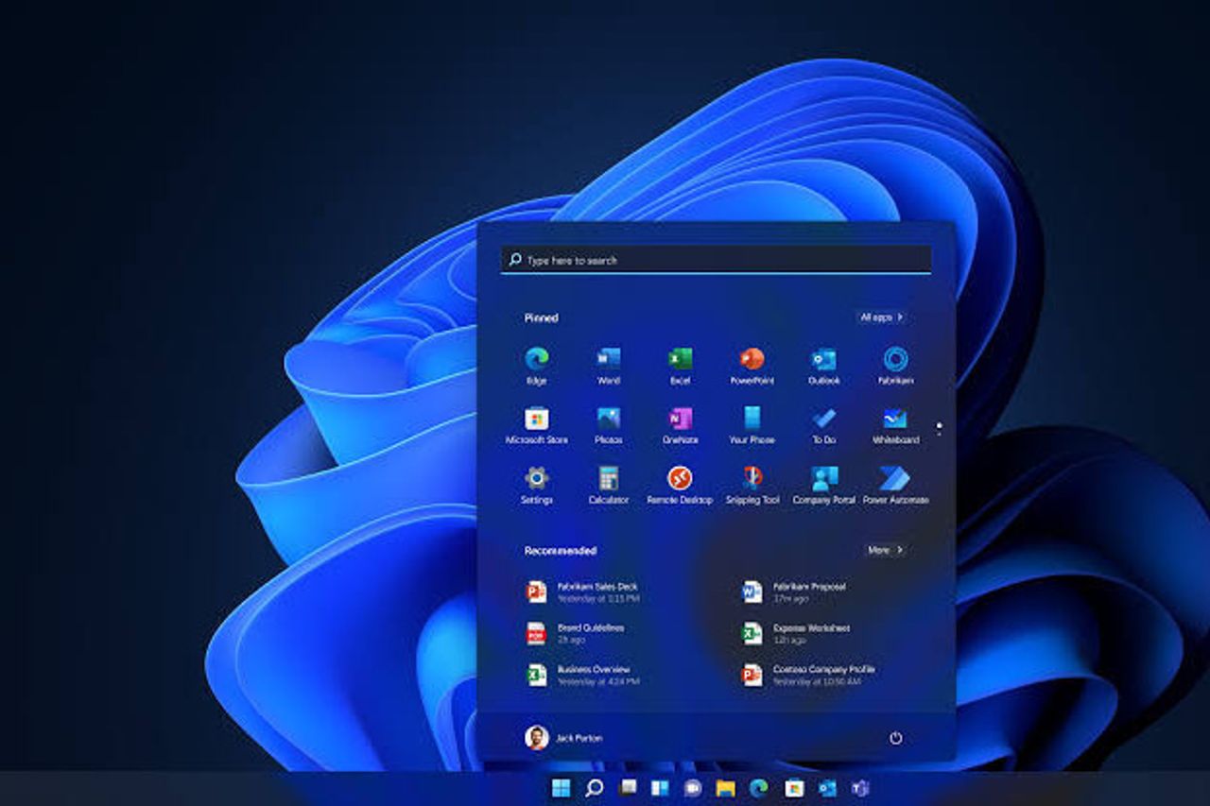1210x806 pixels.
Task: Open the Photos app
Action: [x=609, y=425]
